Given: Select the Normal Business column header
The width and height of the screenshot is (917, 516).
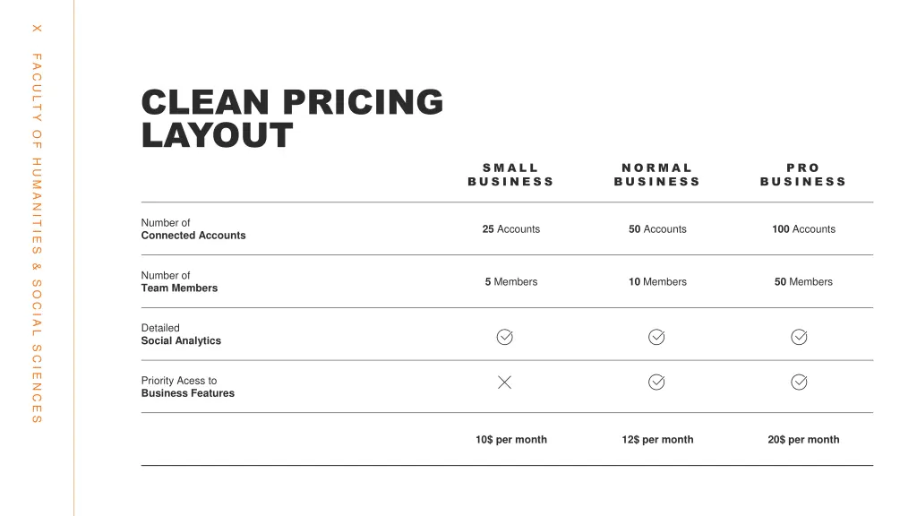Looking at the screenshot, I should 657,175.
